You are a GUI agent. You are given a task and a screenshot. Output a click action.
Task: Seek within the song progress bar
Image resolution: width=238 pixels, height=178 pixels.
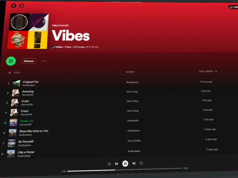pos(125,170)
